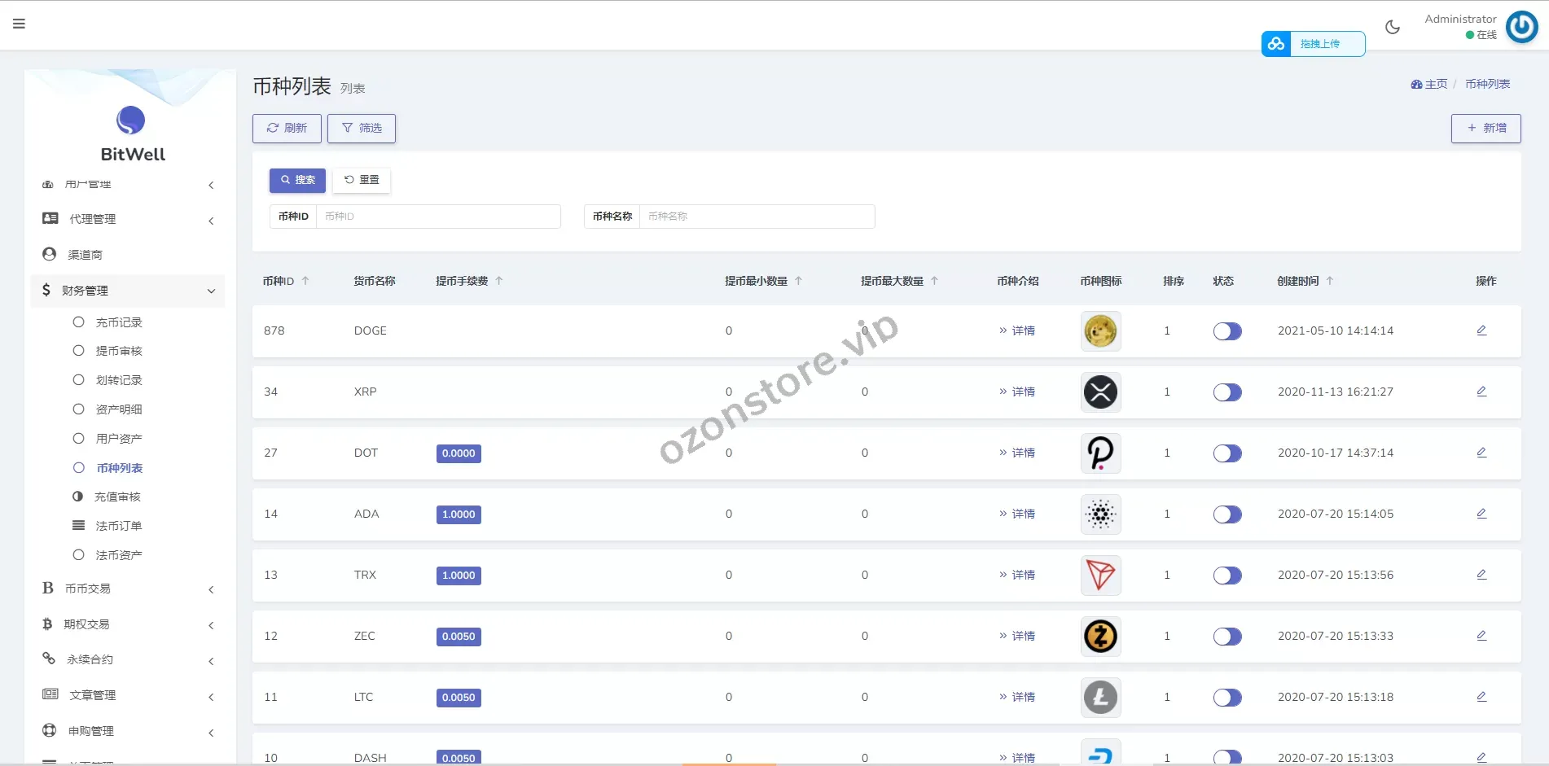Click the edit pencil for TRX row
Image resolution: width=1549 pixels, height=766 pixels.
coord(1481,575)
